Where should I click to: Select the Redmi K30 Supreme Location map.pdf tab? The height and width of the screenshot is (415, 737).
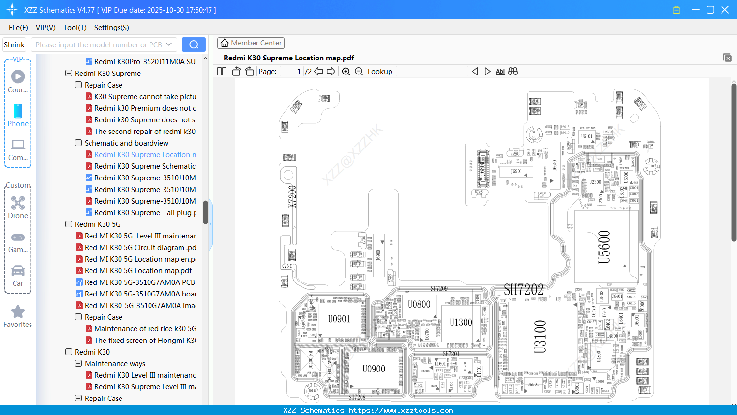click(289, 58)
